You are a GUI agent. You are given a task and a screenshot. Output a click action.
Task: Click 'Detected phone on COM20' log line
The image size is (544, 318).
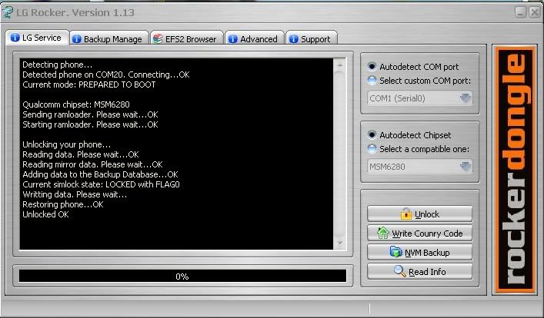pyautogui.click(x=106, y=75)
